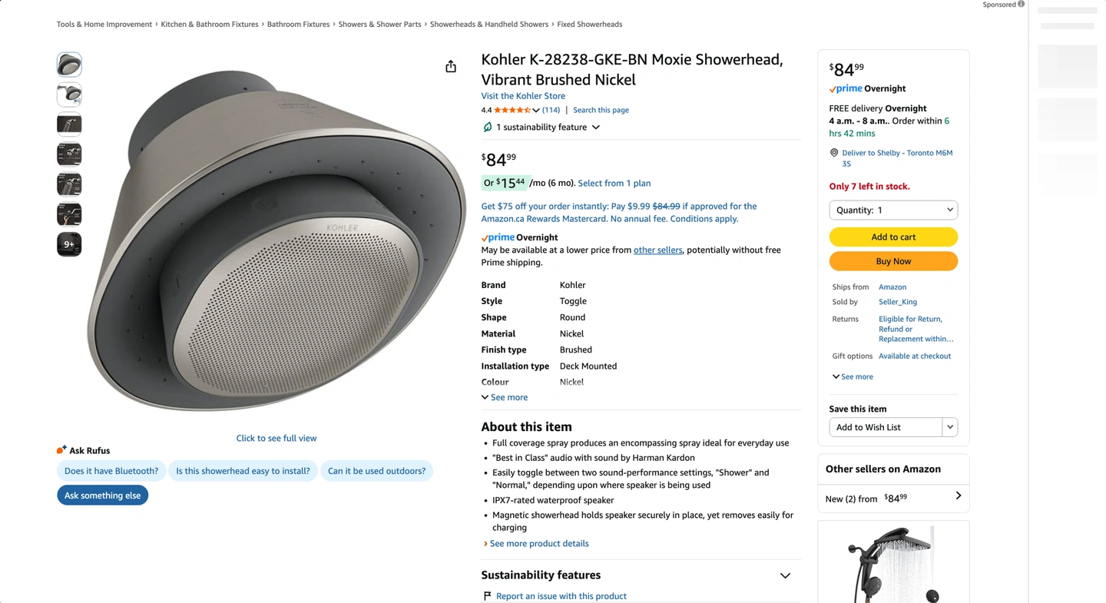
Task: Select the first product image thumbnail
Action: pos(69,65)
